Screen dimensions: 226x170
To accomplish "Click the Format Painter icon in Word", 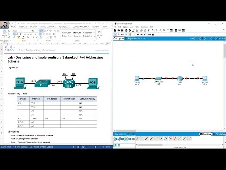I will 9,37.
